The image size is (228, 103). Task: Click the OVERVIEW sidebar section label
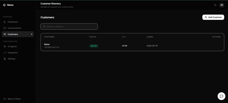pos(7,17)
